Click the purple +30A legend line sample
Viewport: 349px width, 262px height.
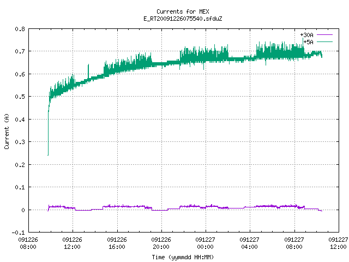click(x=324, y=35)
